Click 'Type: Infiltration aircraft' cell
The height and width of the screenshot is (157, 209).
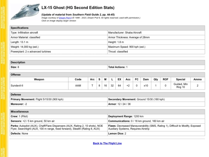[x=58, y=33]
